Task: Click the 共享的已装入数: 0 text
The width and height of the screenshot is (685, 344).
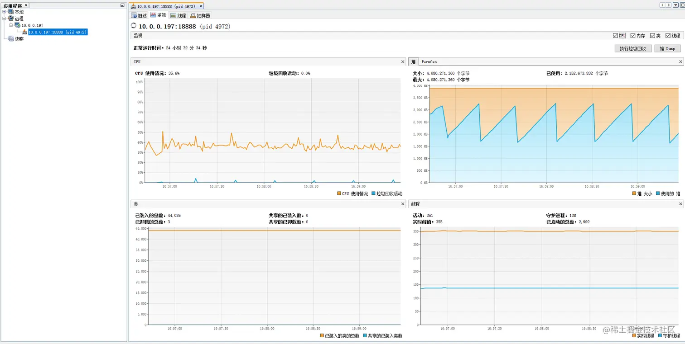Action: (289, 215)
